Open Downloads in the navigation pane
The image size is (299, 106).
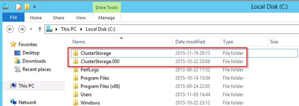point(34,61)
